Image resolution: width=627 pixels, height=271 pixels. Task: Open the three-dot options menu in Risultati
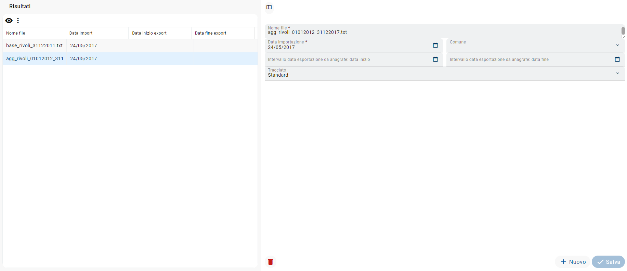pyautogui.click(x=18, y=21)
